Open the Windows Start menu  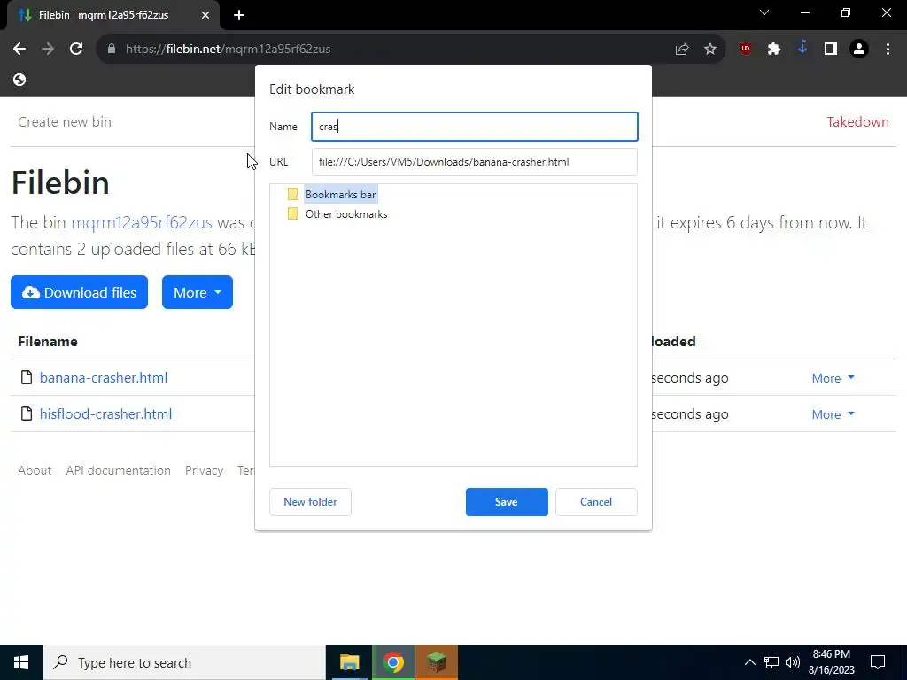tap(21, 662)
